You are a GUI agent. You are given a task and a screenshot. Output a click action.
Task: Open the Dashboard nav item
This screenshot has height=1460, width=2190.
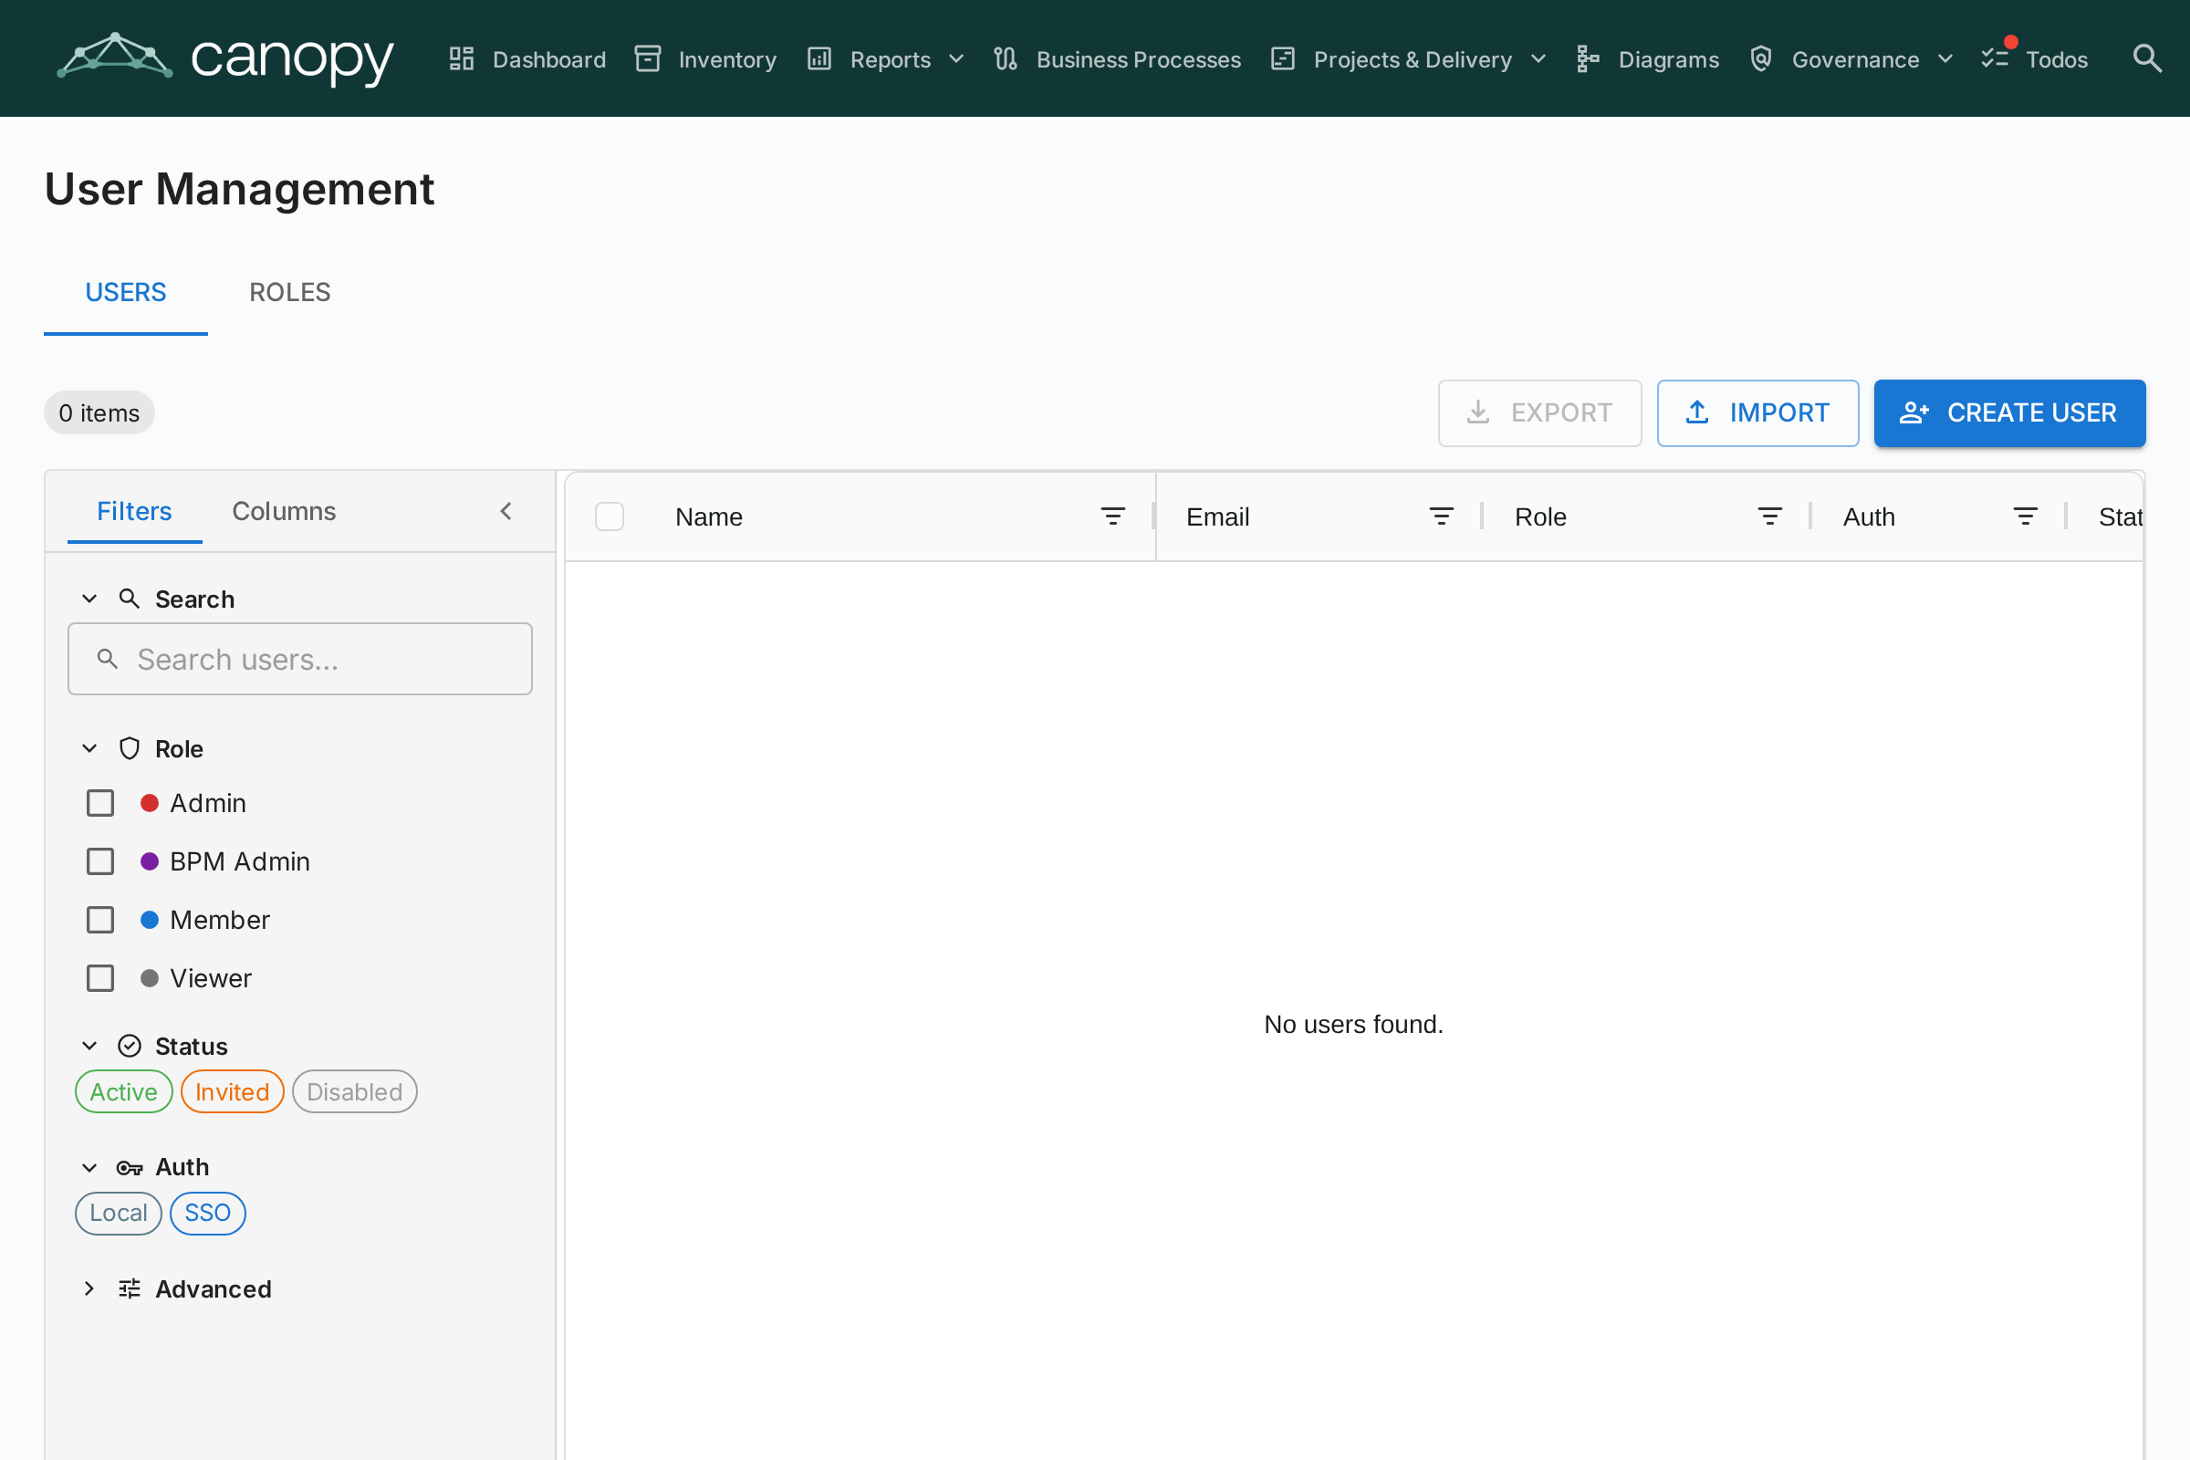(x=527, y=59)
